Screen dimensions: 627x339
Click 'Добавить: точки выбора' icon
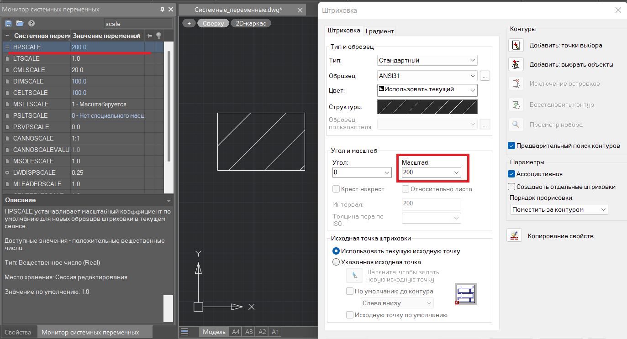click(x=516, y=45)
